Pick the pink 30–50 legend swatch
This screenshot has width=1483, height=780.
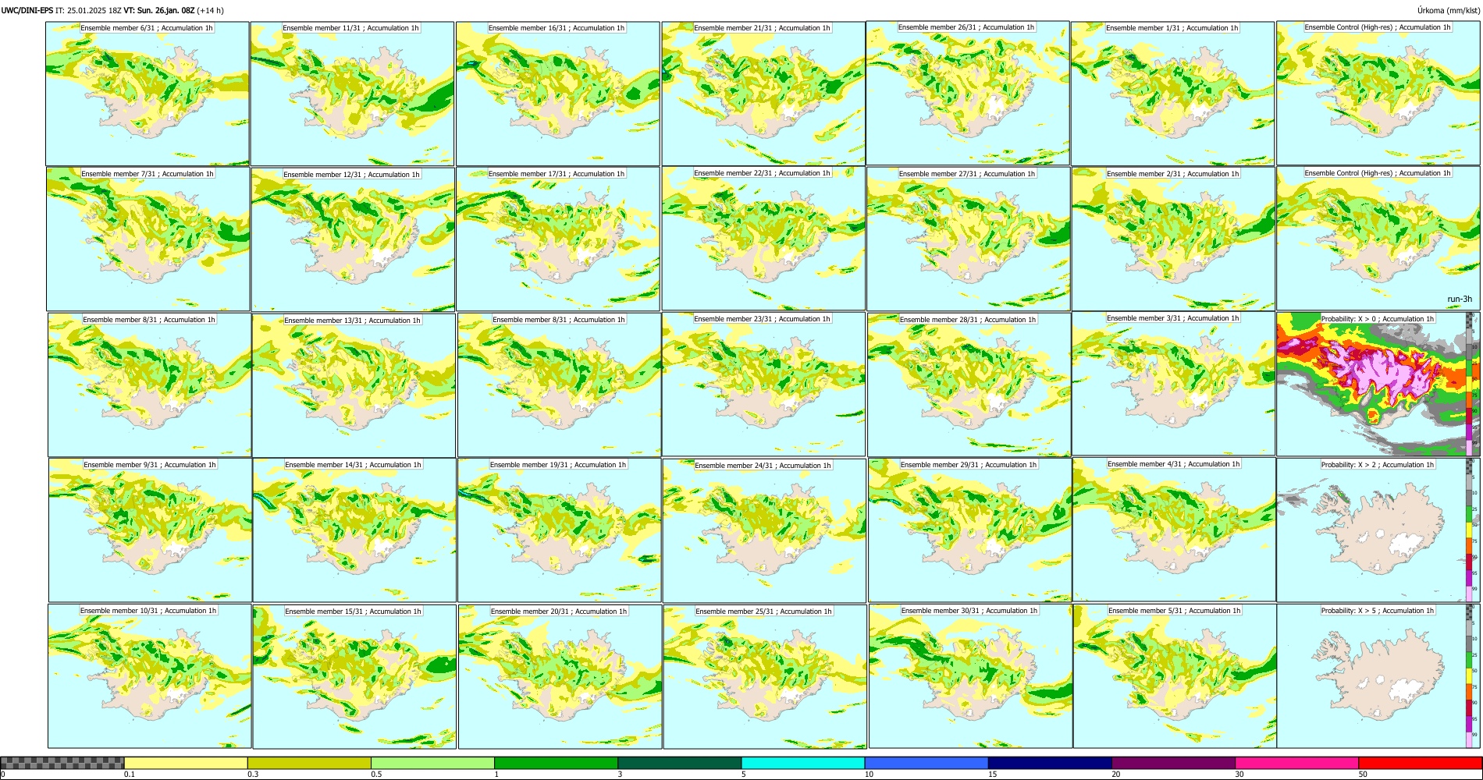tap(1296, 763)
